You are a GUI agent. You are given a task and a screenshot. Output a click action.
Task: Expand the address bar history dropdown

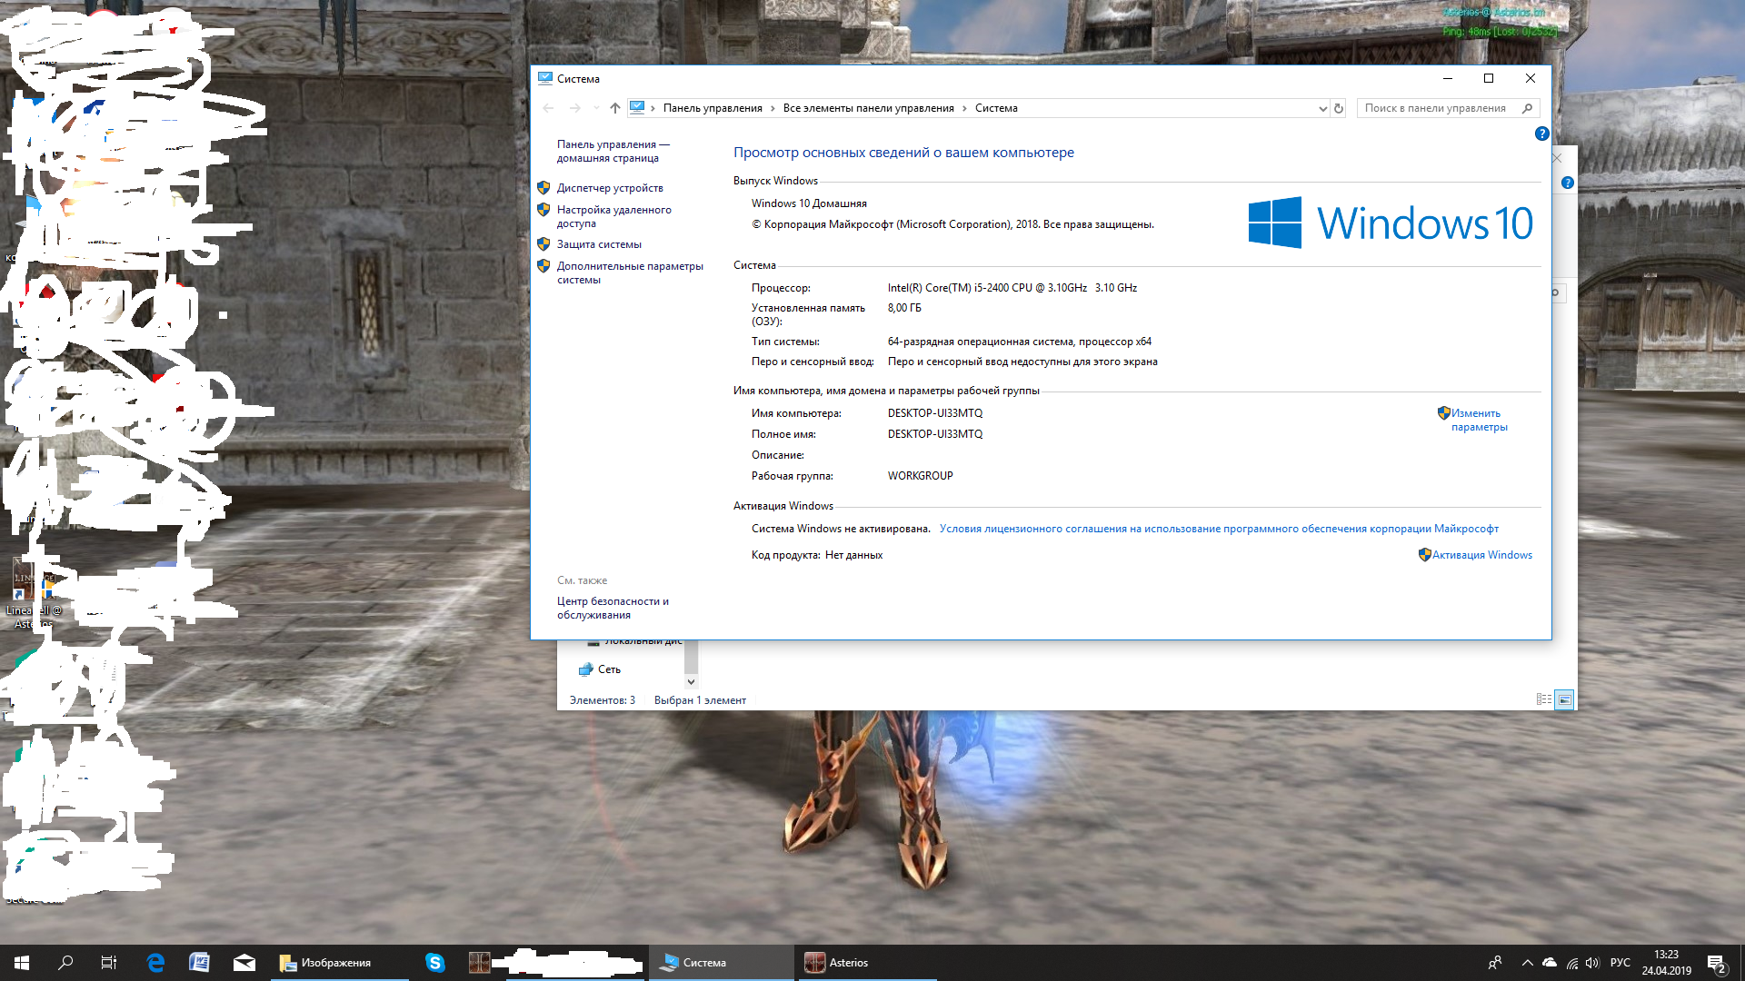[x=1322, y=108]
